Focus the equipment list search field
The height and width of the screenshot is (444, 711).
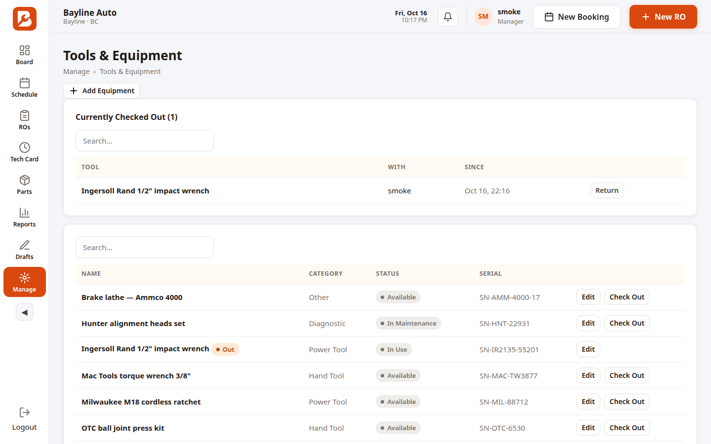pyautogui.click(x=145, y=247)
